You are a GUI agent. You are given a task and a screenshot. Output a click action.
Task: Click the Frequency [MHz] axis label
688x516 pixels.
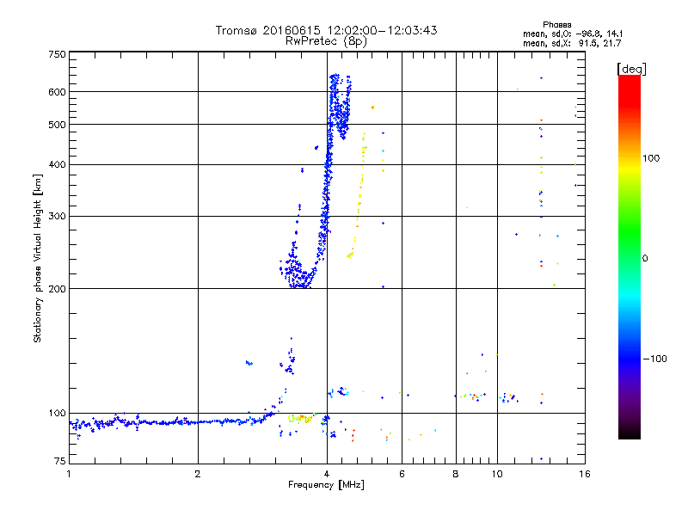pyautogui.click(x=326, y=484)
